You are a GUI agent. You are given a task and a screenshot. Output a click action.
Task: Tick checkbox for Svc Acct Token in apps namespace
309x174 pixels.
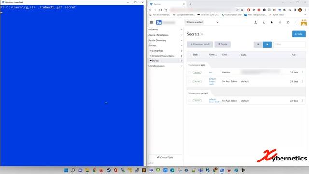click(190, 81)
